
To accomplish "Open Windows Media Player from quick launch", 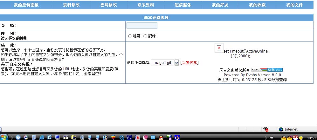I will click(26, 137).
